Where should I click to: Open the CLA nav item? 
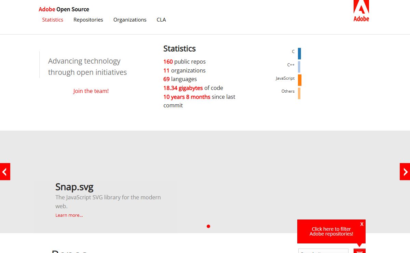pos(161,20)
